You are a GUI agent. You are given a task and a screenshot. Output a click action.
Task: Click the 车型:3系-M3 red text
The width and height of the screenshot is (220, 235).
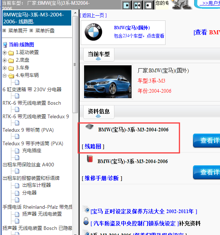point(152,81)
